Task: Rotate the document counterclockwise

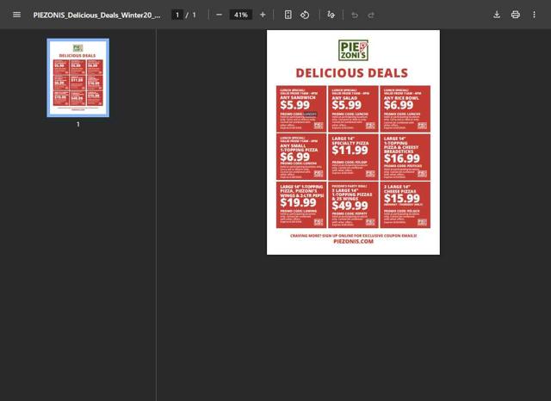Action: point(305,15)
